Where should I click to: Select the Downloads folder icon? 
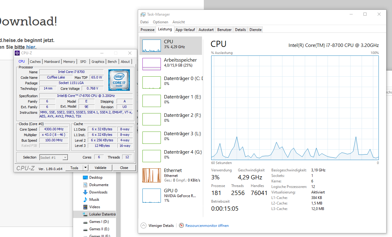point(85,192)
